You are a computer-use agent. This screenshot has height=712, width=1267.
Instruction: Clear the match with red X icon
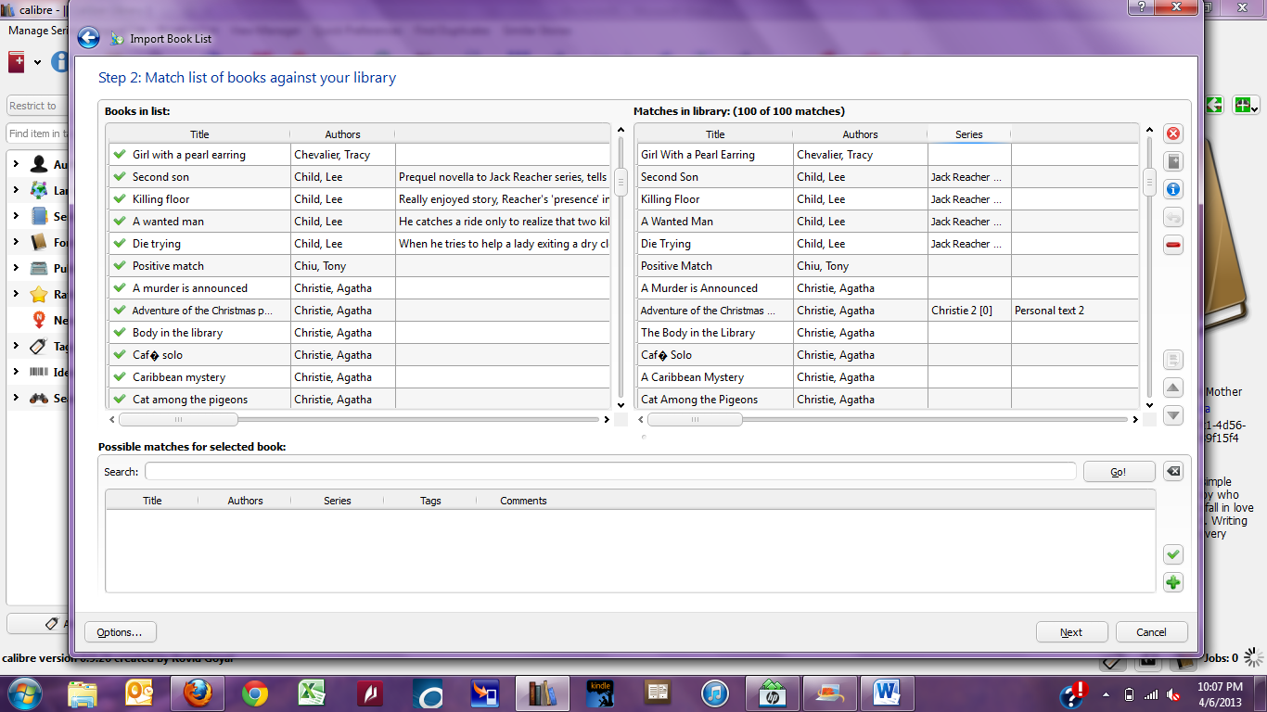(x=1173, y=134)
